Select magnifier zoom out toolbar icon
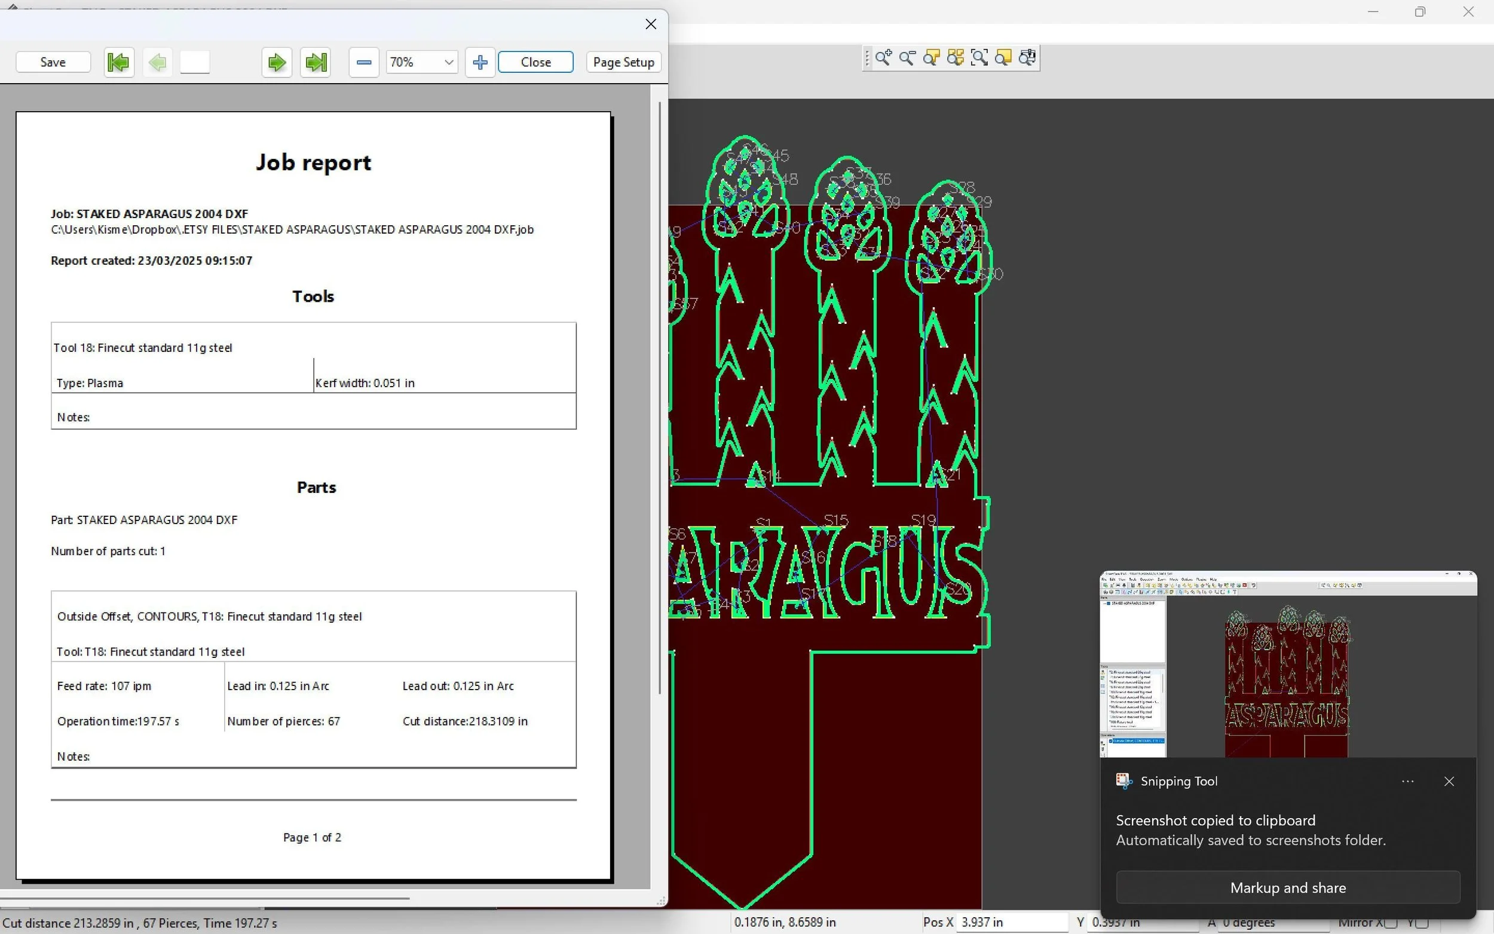 (907, 58)
